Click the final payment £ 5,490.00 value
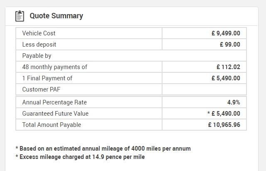The image size is (266, 171). click(226, 78)
